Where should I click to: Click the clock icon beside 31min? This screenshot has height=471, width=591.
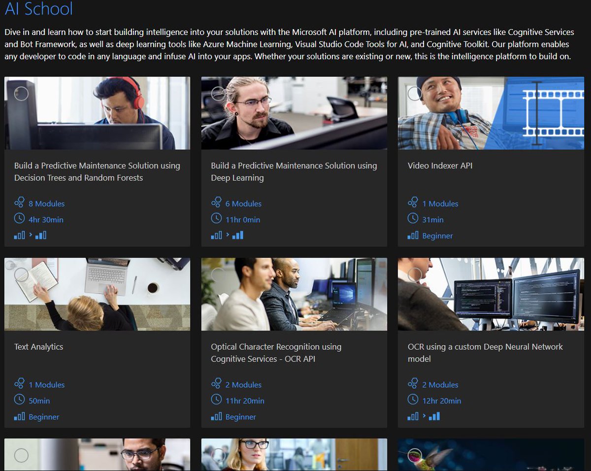(x=413, y=219)
